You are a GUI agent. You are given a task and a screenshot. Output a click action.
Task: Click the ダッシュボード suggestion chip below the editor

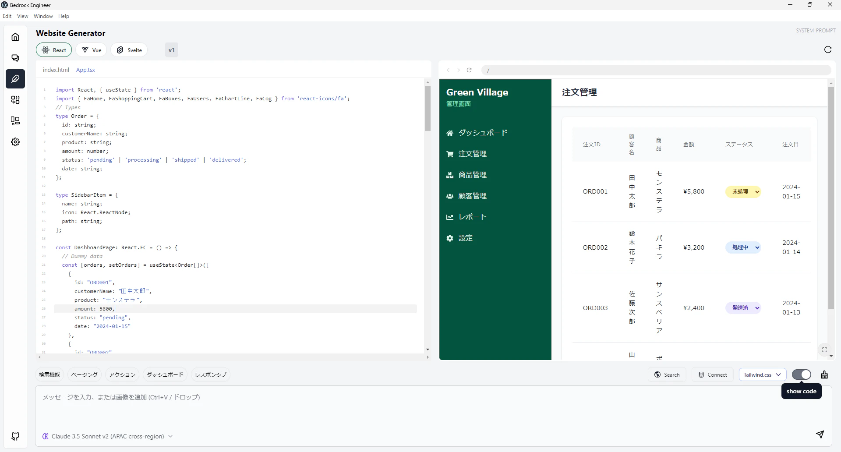[x=165, y=374]
